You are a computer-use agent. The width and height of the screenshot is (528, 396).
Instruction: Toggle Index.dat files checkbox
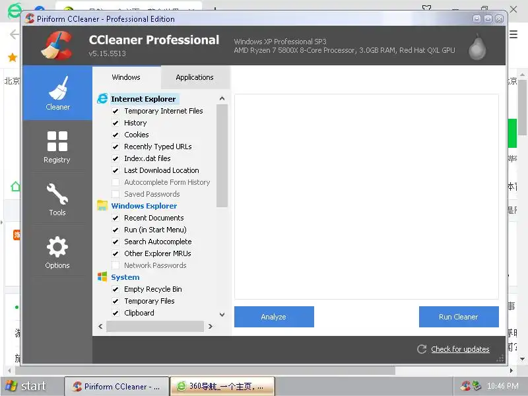115,158
